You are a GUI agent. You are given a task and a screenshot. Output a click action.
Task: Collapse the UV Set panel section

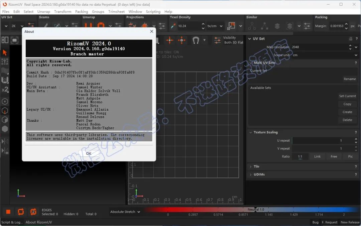coord(250,39)
